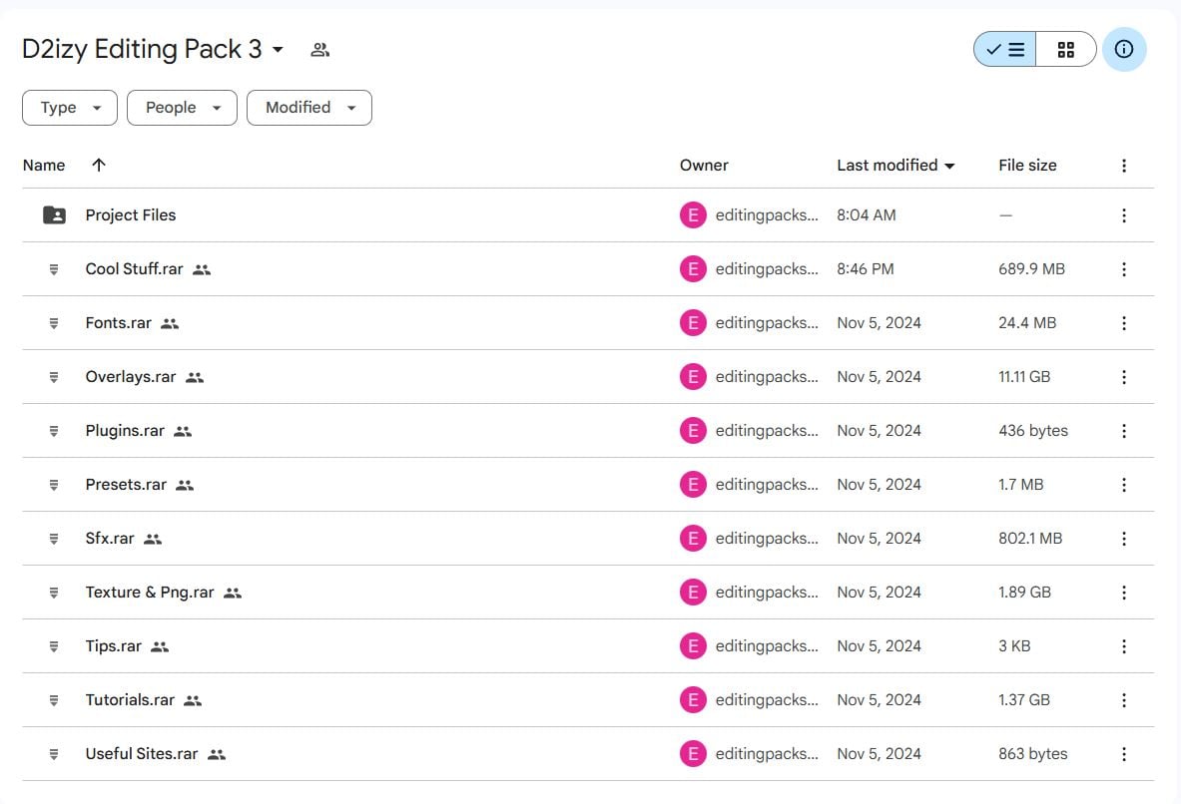Click the archive icon for Overlays.rar
This screenshot has width=1181, height=804.
54,377
